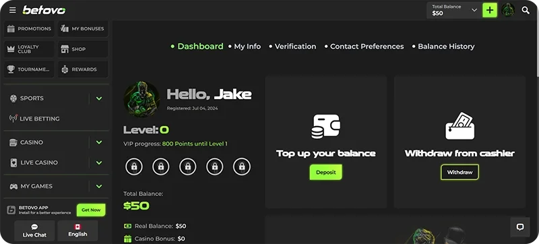Viewport: 539px width, 244px height.
Task: Click the fifth locked level badge
Action: click(x=242, y=166)
